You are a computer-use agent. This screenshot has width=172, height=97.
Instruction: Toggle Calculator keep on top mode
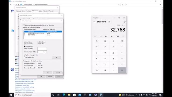(x=109, y=22)
